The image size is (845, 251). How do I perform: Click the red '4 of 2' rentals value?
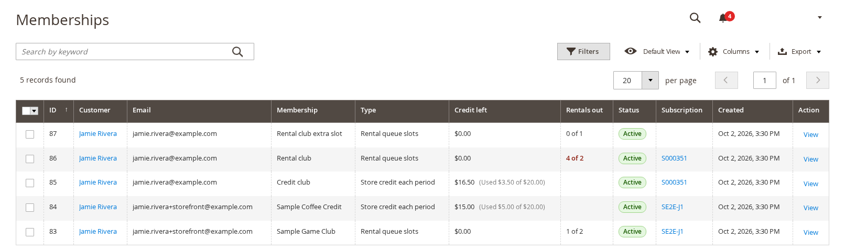pyautogui.click(x=575, y=158)
